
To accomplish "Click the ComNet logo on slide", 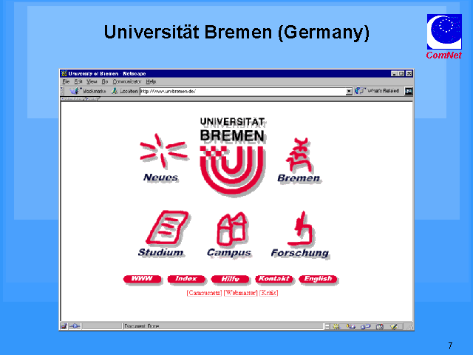I will tap(444, 36).
